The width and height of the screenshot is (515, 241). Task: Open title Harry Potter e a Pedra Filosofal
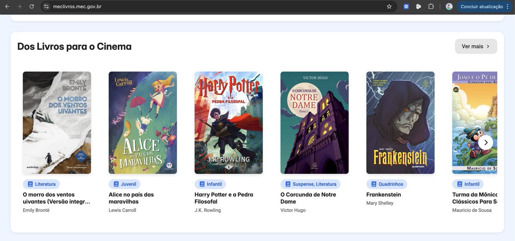tap(224, 198)
